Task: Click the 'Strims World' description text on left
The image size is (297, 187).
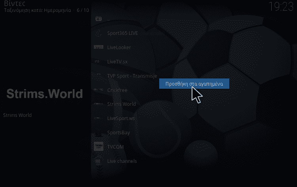Action: coord(17,115)
